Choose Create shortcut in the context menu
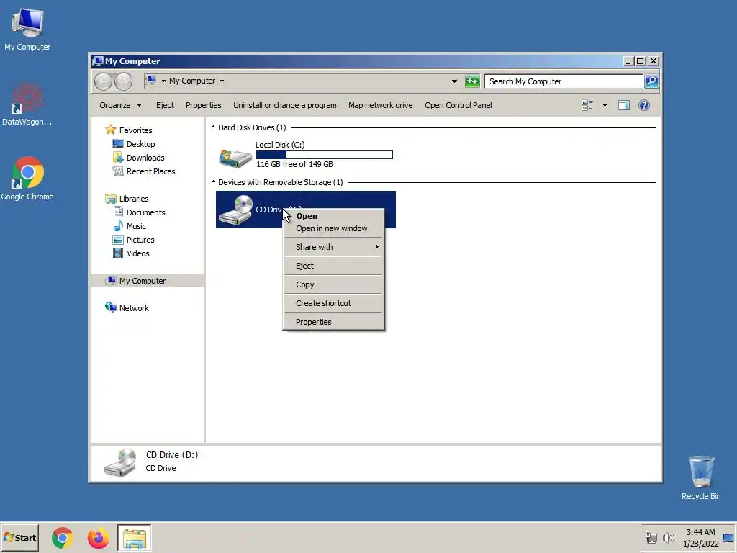 click(334, 303)
